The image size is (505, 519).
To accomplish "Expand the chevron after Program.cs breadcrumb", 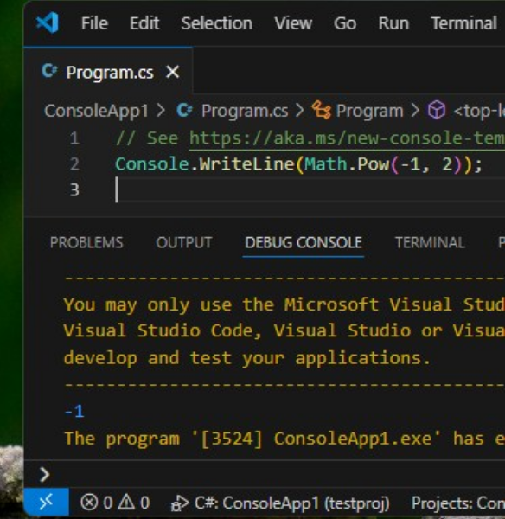I will (x=300, y=110).
